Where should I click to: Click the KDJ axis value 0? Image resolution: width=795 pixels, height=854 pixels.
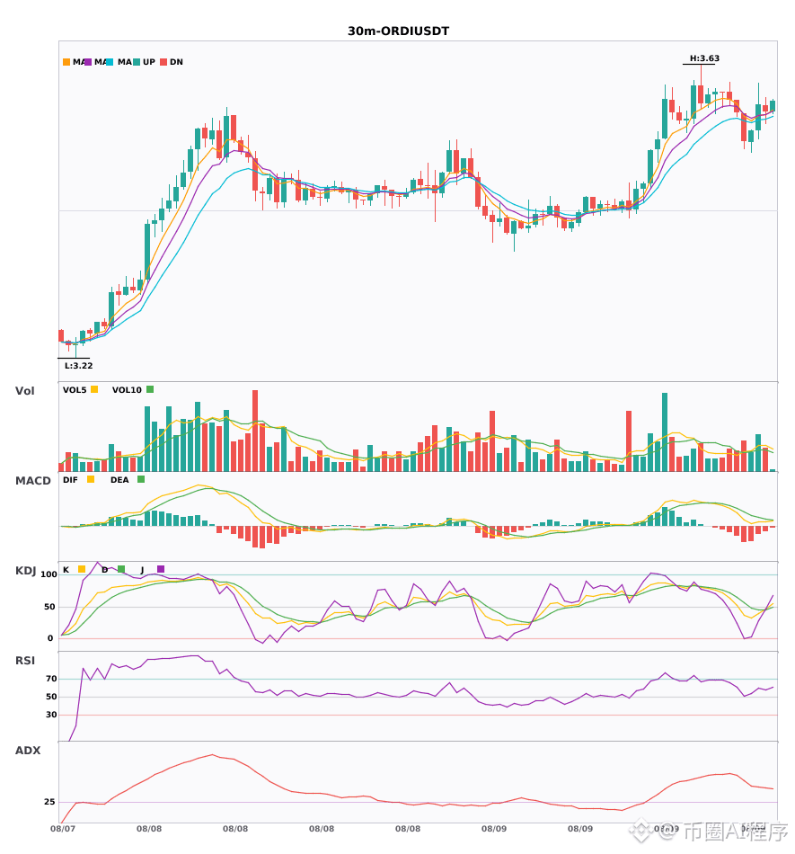point(50,638)
